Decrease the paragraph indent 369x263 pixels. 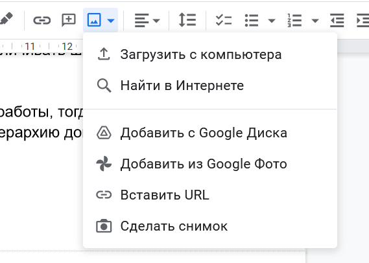click(337, 20)
